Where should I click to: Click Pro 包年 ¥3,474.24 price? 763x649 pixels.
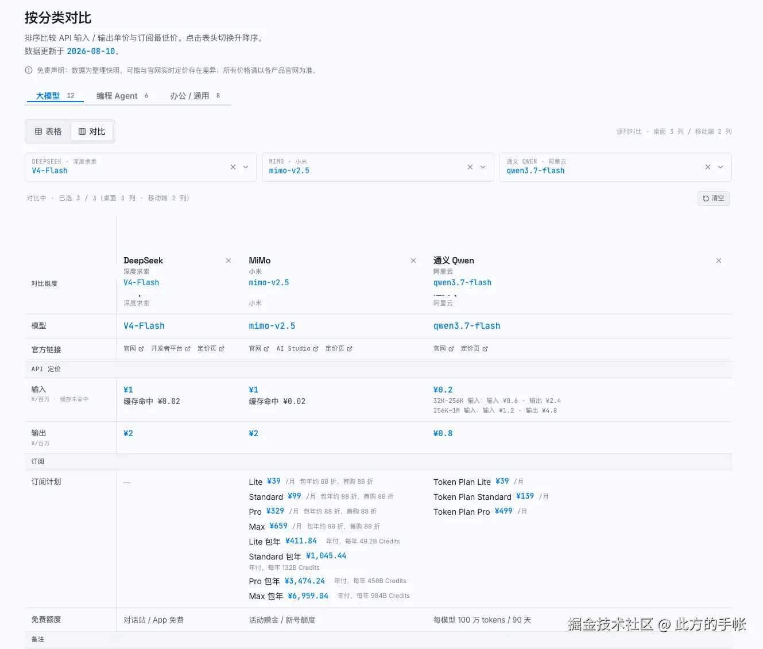click(x=305, y=581)
